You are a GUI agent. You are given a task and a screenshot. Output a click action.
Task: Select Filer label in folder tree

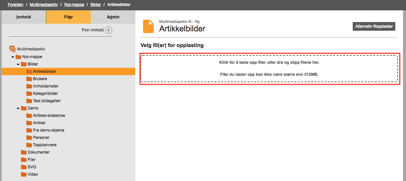click(x=31, y=160)
